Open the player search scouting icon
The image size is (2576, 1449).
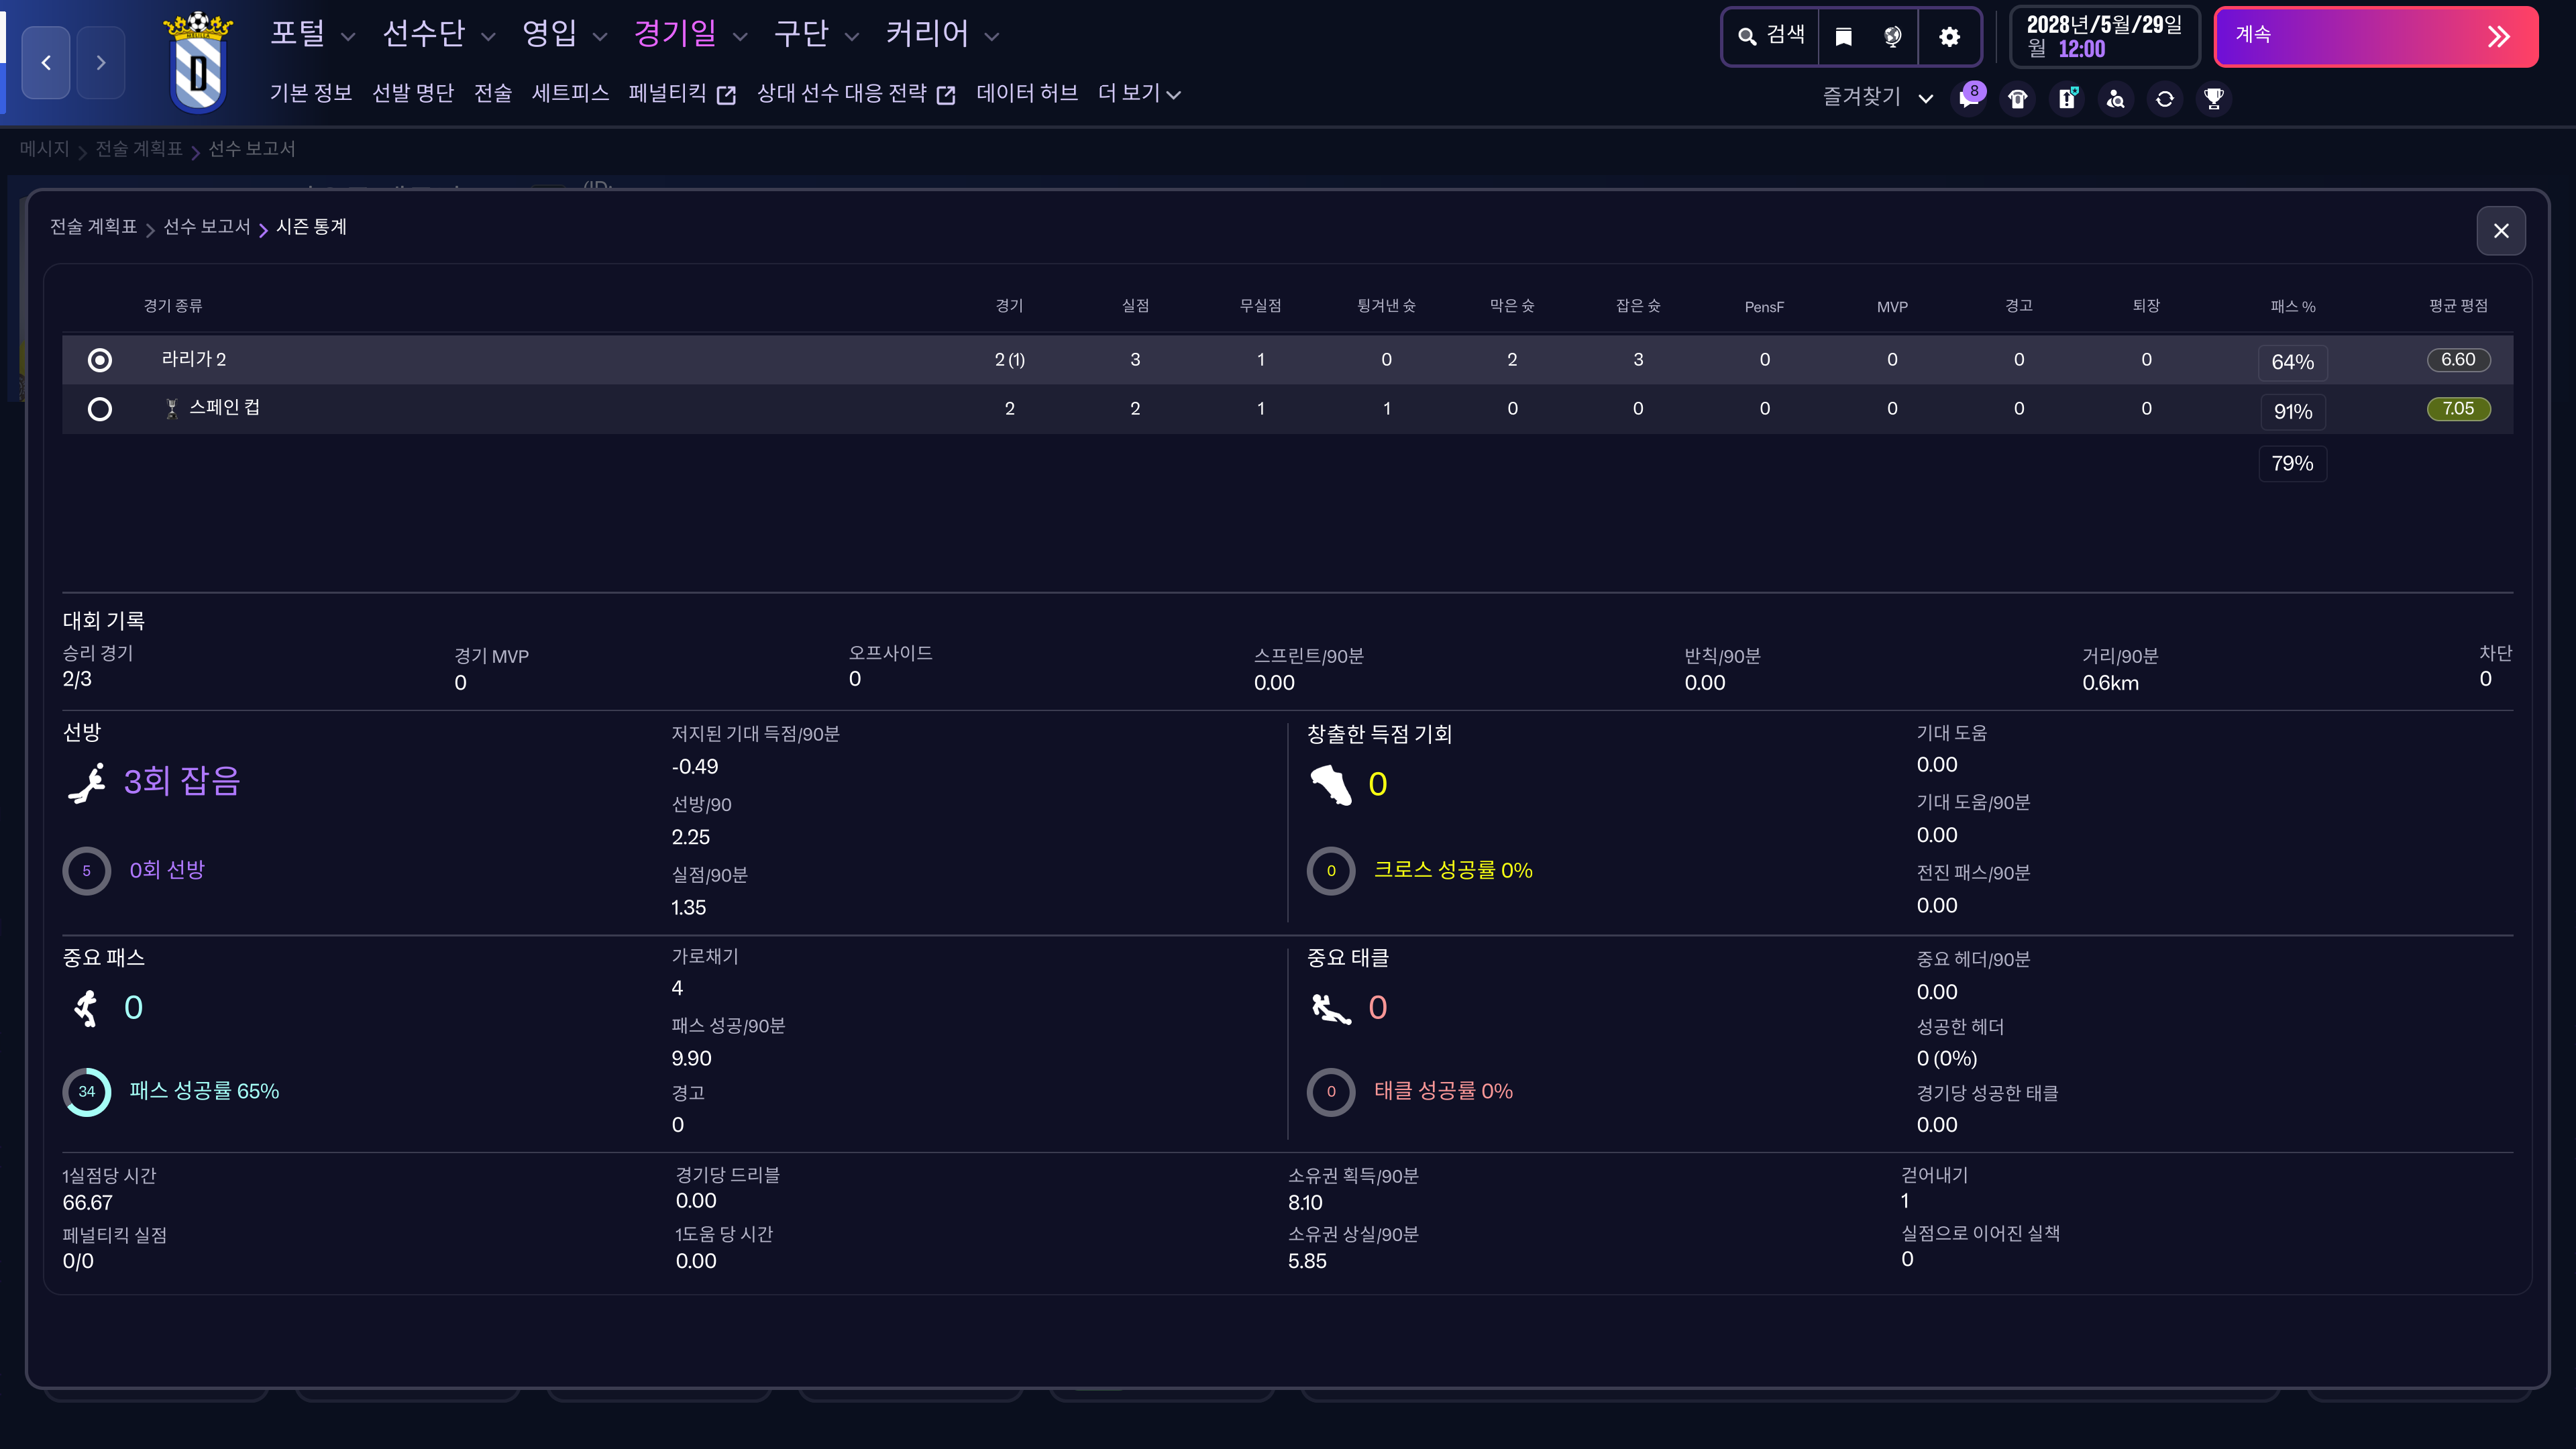click(x=2115, y=99)
